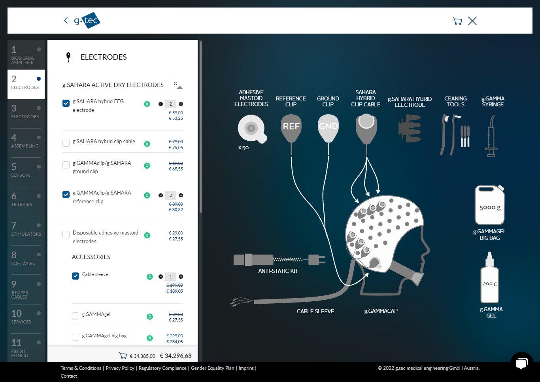Viewport: 540px width, 382px height.
Task: Click the Cable sleeve quantity field
Action: [x=171, y=277]
